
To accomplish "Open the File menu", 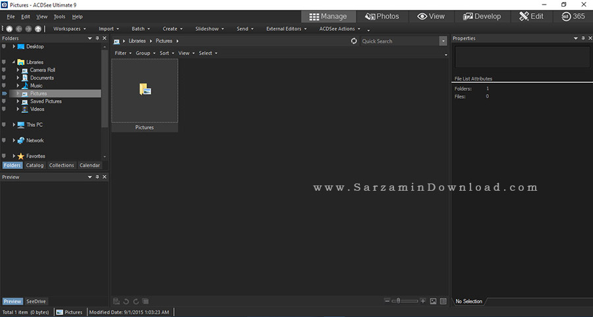I will pos(11,16).
